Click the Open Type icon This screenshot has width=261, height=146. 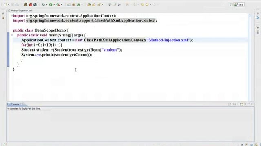pyautogui.click(x=89, y=5)
